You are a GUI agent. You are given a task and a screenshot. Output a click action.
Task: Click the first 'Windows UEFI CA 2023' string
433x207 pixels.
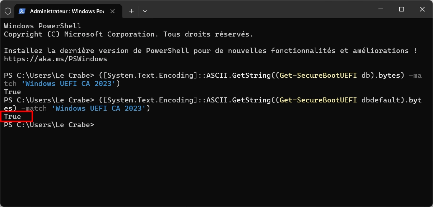(80, 84)
